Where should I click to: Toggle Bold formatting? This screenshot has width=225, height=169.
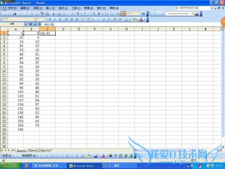click(50, 19)
